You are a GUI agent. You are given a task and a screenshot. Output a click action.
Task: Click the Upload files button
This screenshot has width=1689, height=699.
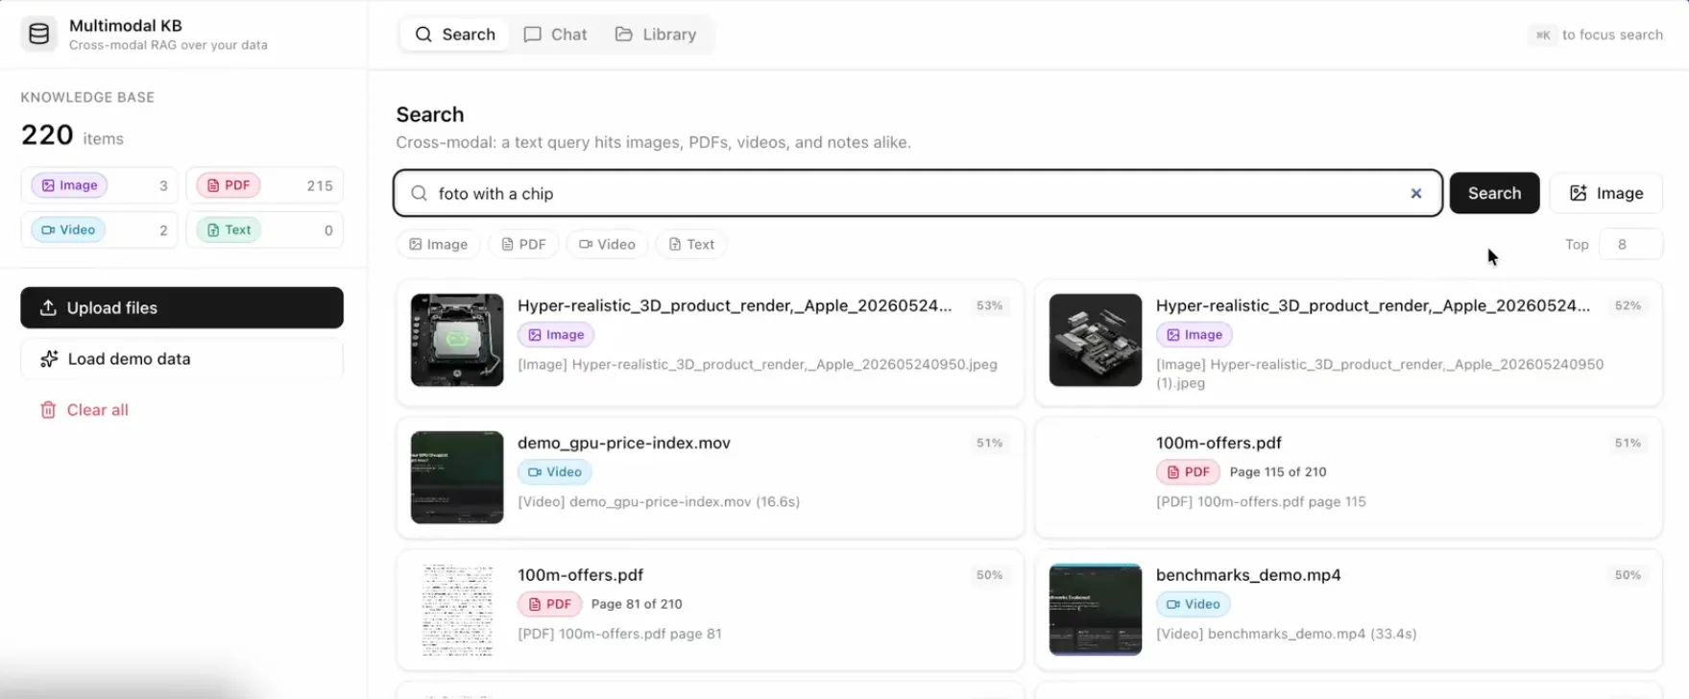click(181, 307)
